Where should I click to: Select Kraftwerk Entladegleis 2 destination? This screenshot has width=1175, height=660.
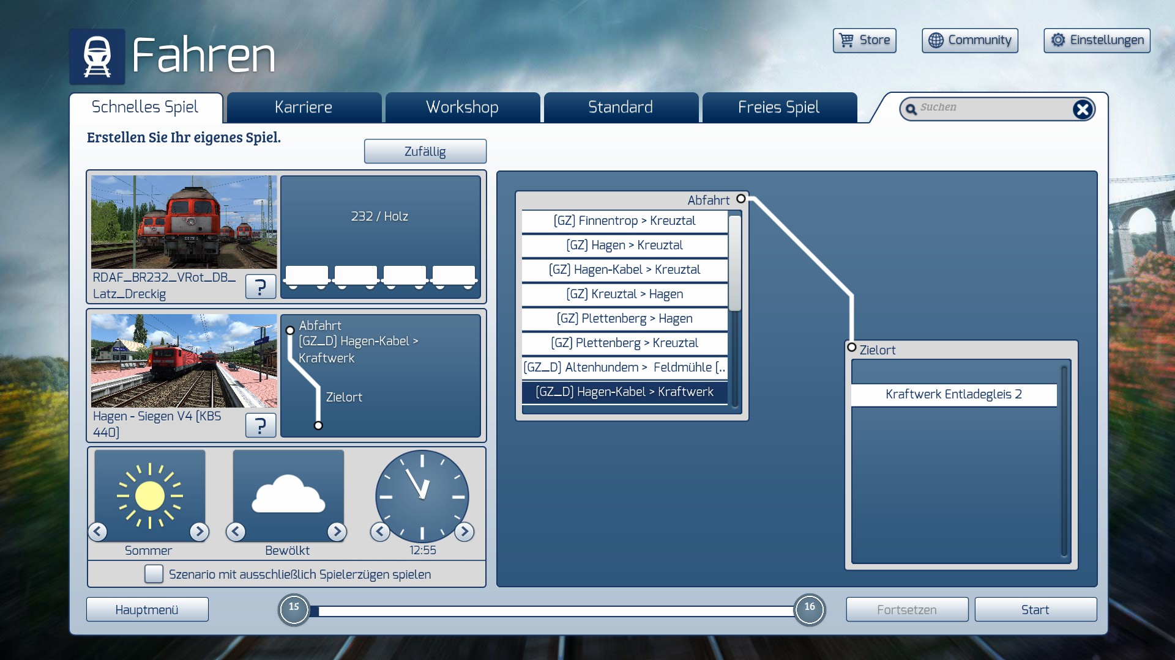tap(953, 394)
